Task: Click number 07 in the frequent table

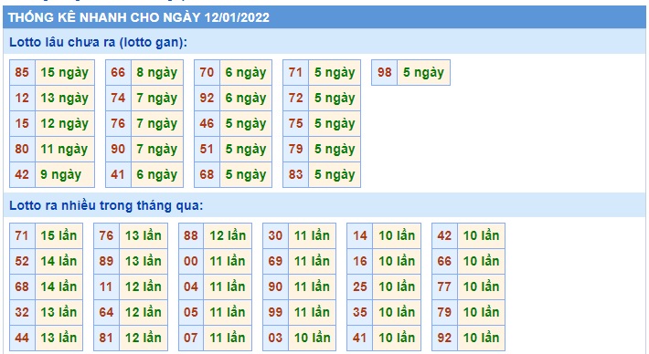Action: (x=191, y=338)
